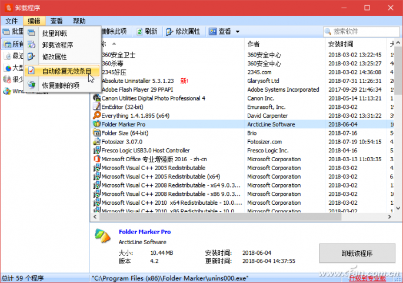
Task: Click into the 搜索软件 search box
Action: (x=361, y=32)
